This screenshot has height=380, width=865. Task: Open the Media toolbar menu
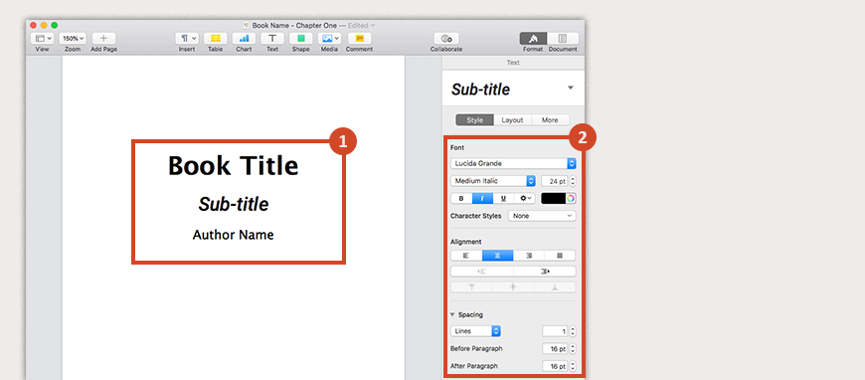pos(329,39)
